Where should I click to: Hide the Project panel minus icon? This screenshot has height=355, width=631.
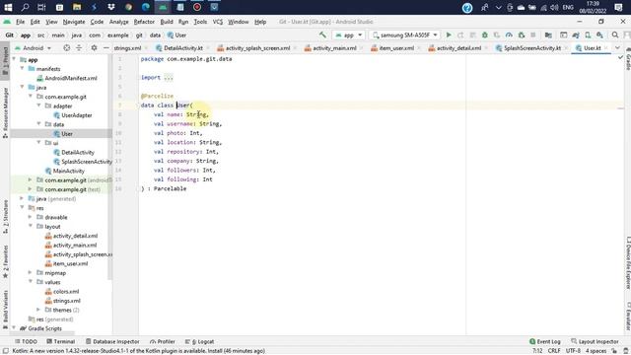(x=105, y=48)
